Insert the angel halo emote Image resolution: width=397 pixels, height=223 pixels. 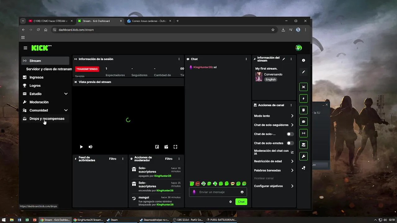pyautogui.click(x=192, y=184)
